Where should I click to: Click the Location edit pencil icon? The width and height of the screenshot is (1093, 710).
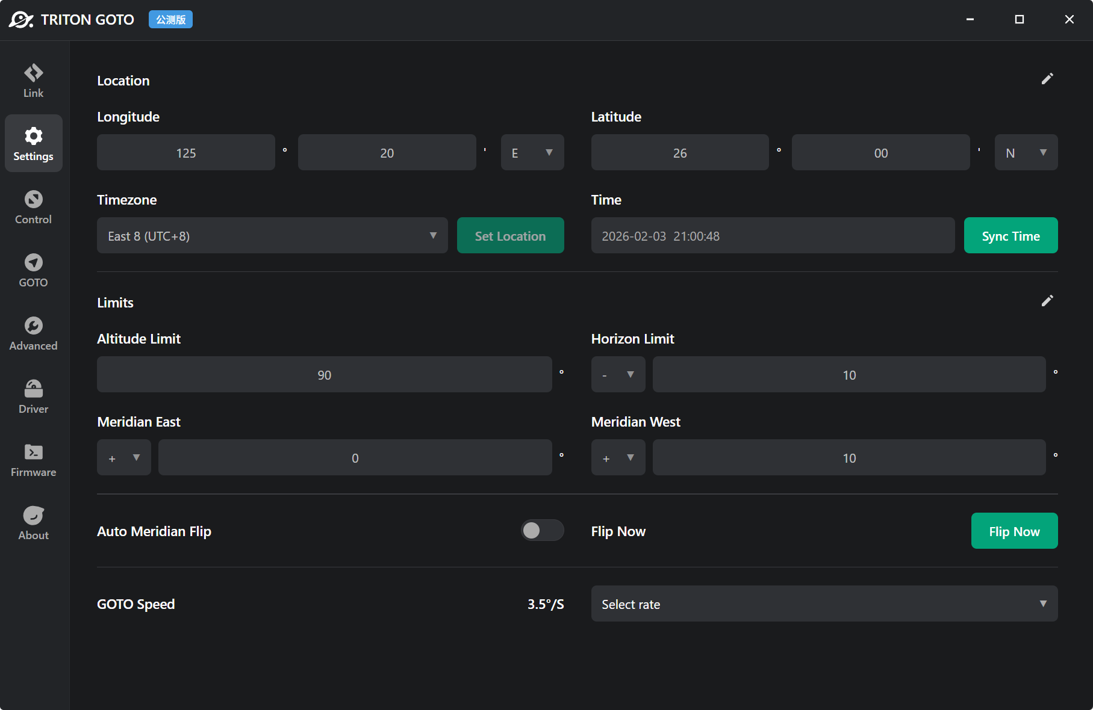point(1047,79)
